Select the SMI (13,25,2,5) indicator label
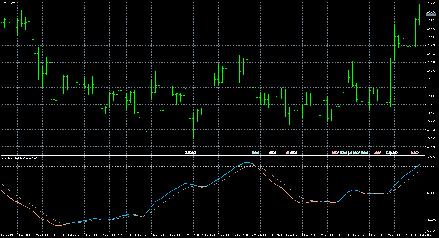Image resolution: width=439 pixels, height=238 pixels. [x=20, y=158]
